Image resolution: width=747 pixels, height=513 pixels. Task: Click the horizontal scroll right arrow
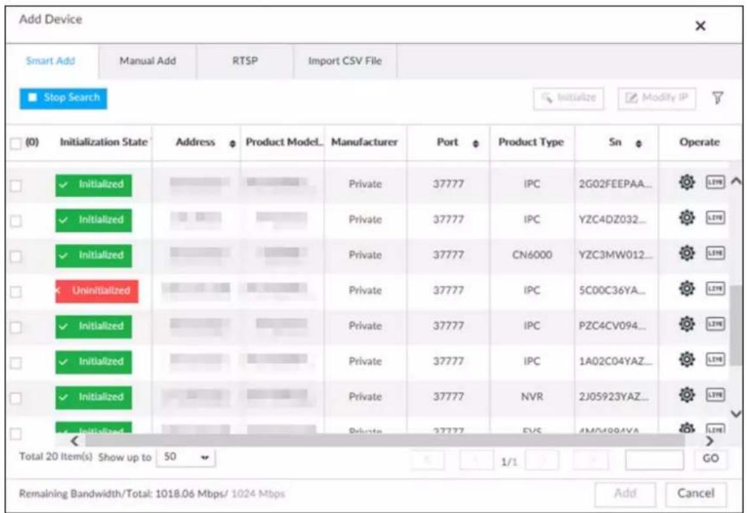point(710,440)
